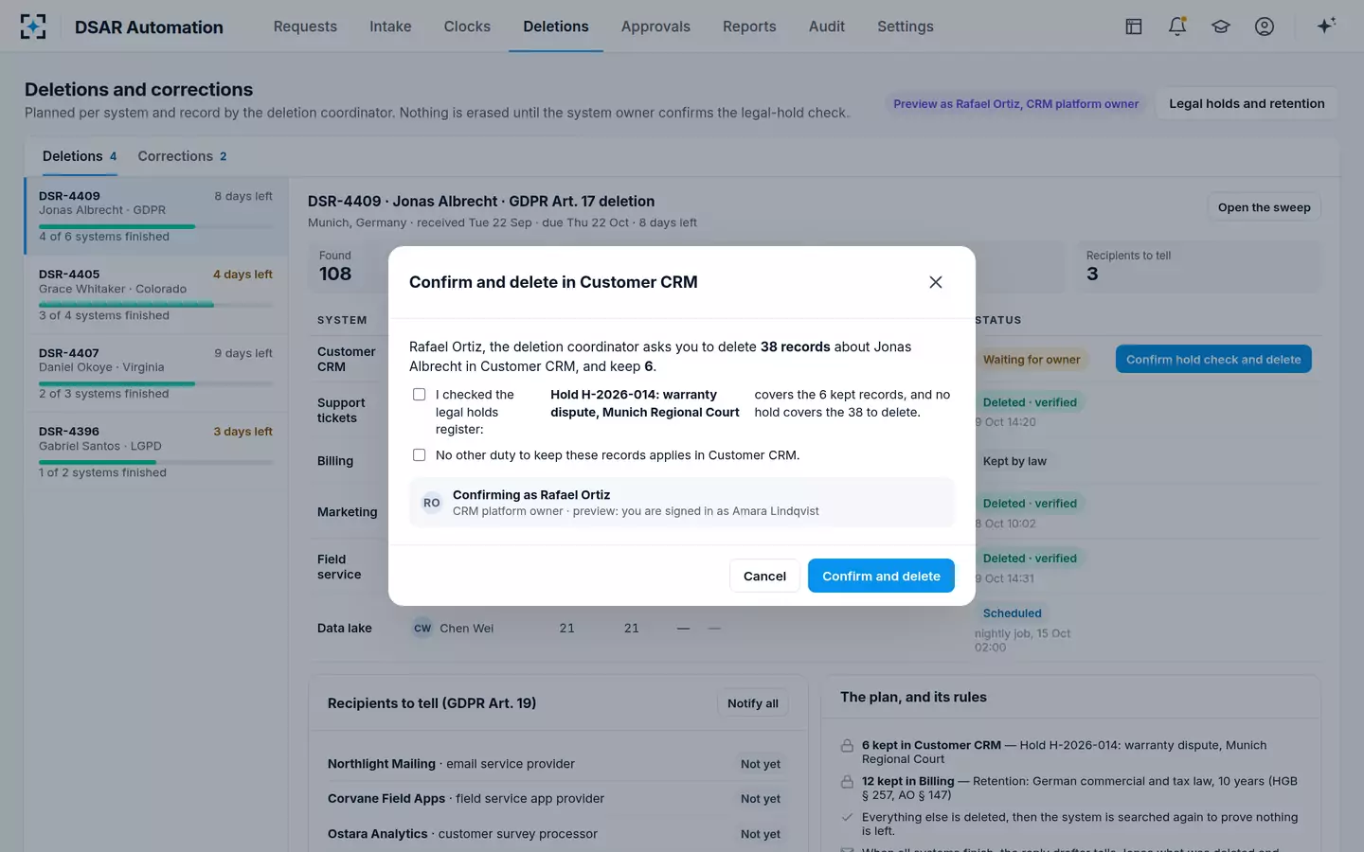Open the Reports page

point(749,27)
